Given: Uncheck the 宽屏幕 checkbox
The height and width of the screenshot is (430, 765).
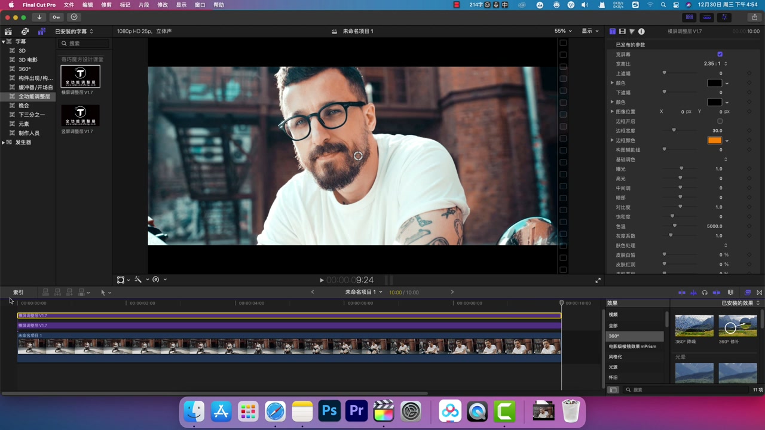Looking at the screenshot, I should pos(720,54).
